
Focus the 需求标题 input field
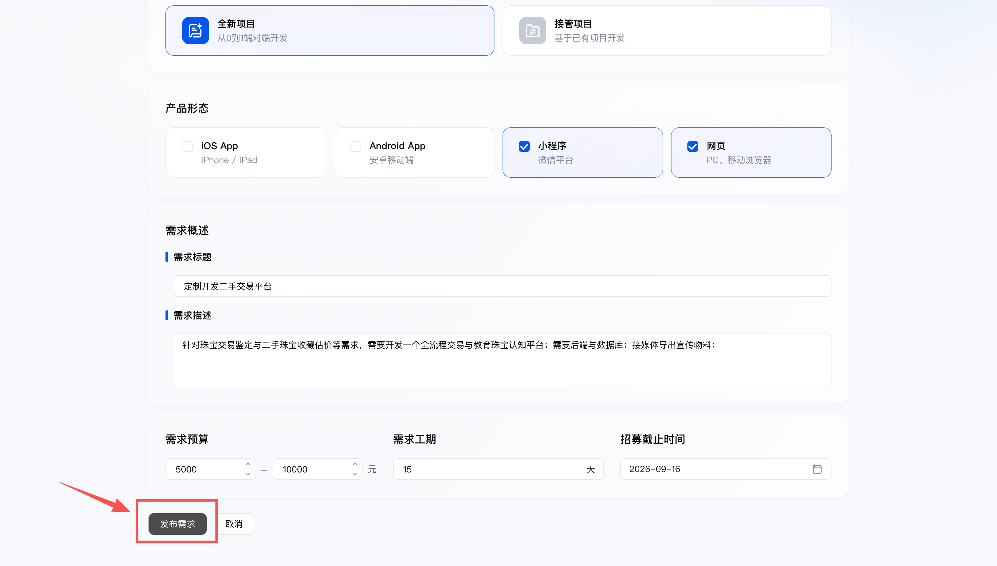click(502, 286)
